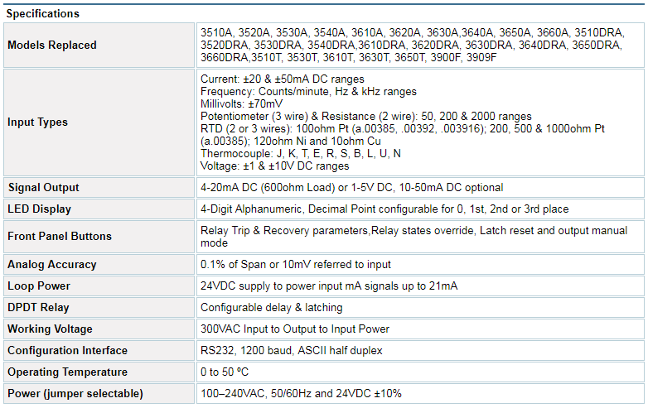Click the 100–240VAC power value
648x408 pixels.
click(x=301, y=393)
